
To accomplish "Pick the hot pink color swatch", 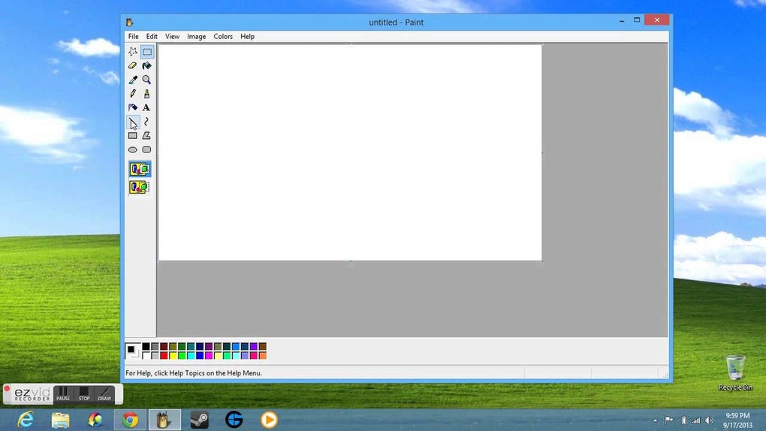I will pyautogui.click(x=254, y=356).
